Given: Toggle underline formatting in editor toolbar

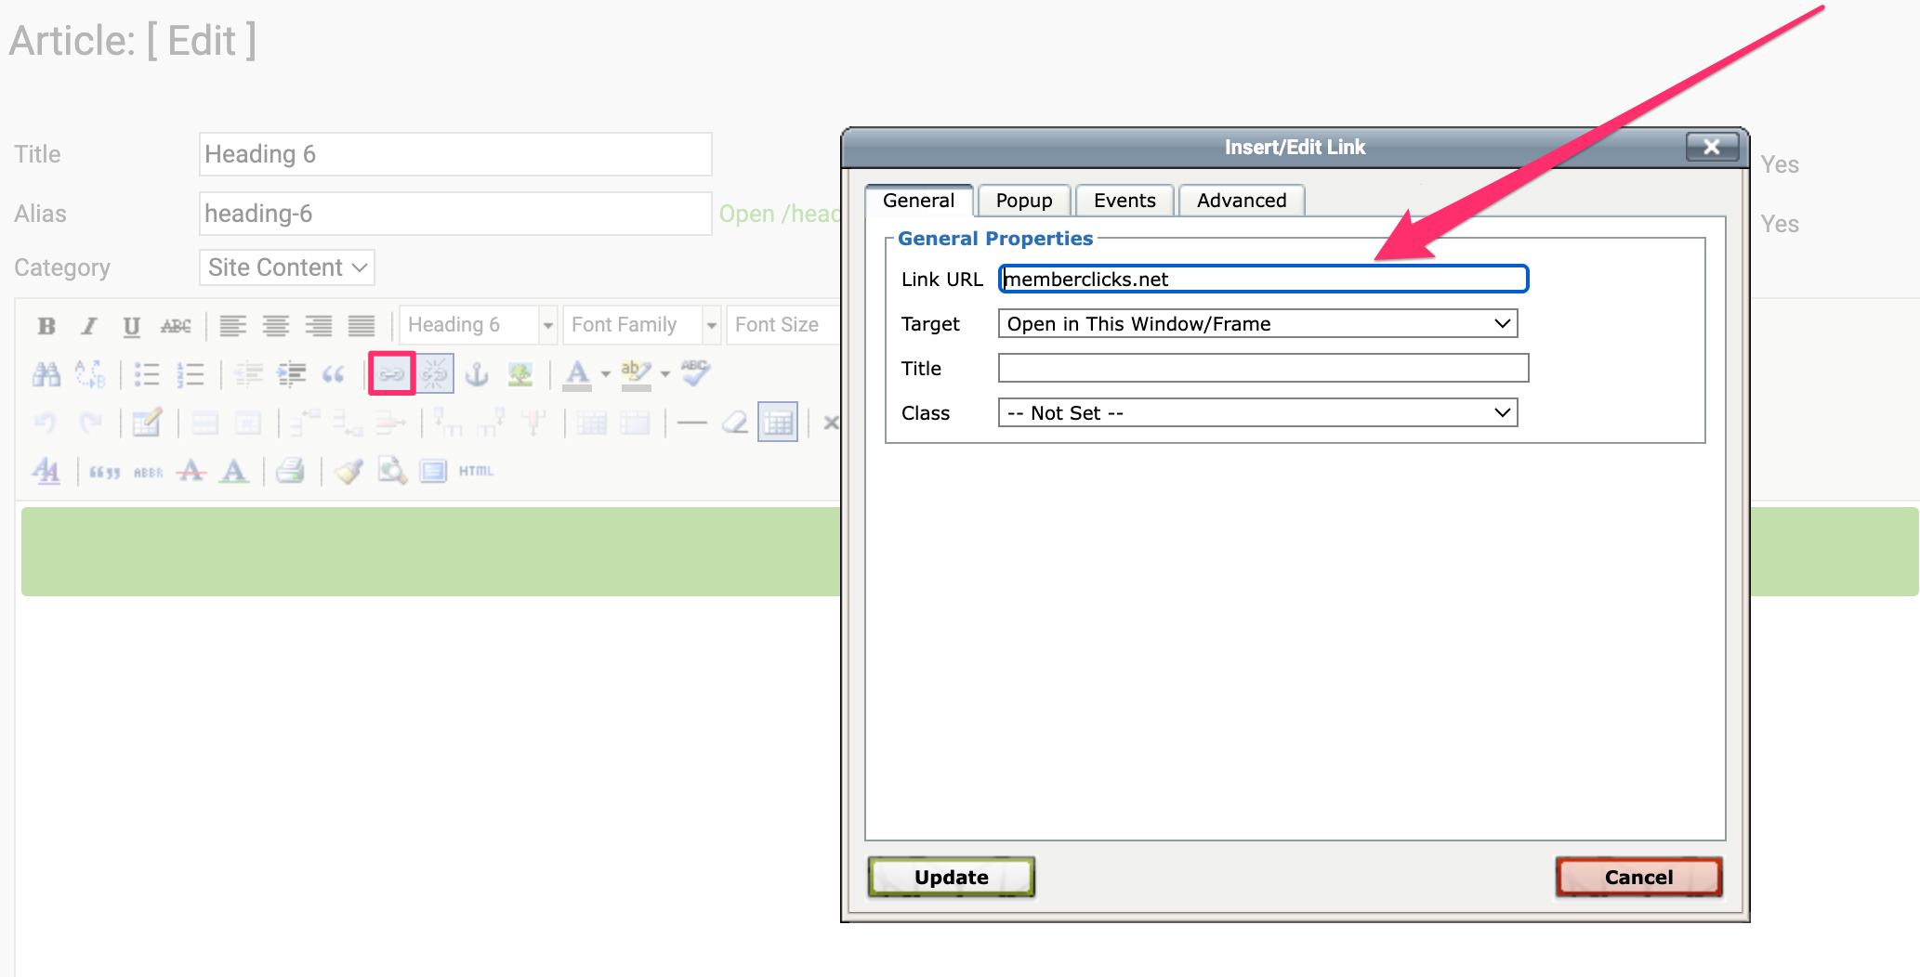Looking at the screenshot, I should pyautogui.click(x=132, y=326).
